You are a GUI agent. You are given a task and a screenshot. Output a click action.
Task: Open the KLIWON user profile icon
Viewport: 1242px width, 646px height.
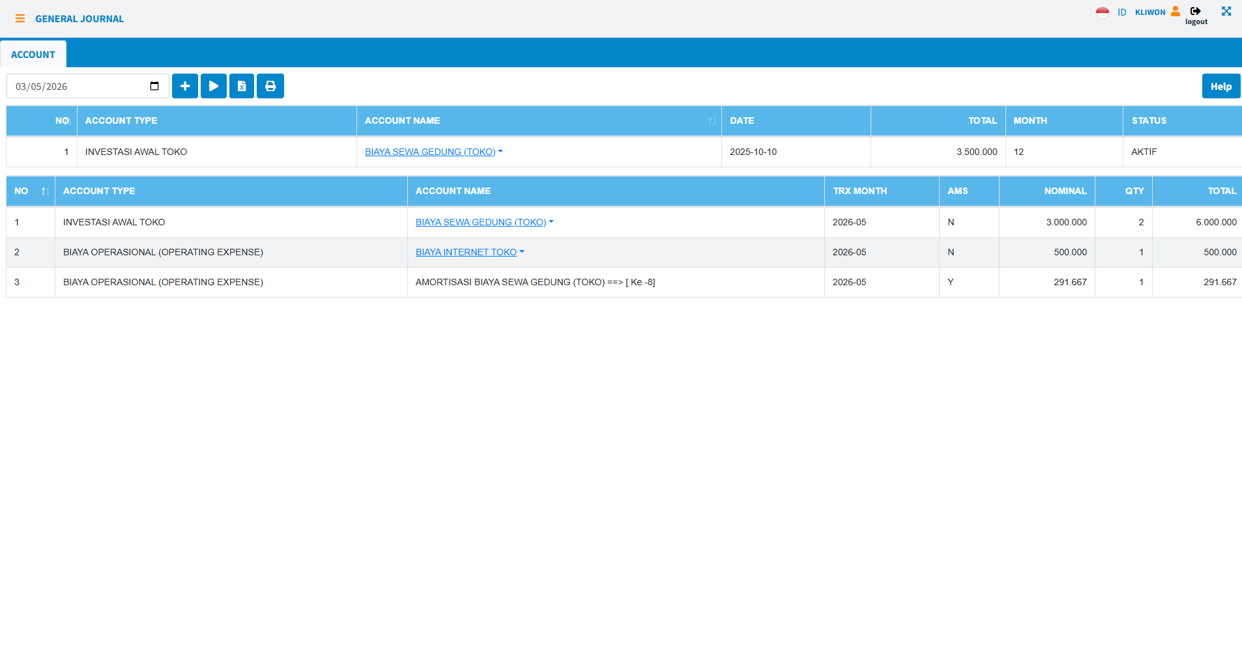(1176, 11)
